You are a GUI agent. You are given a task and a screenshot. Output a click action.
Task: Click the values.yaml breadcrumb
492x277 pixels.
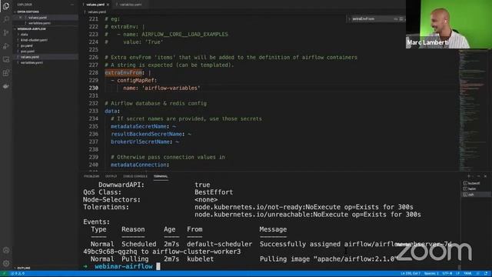[97, 12]
